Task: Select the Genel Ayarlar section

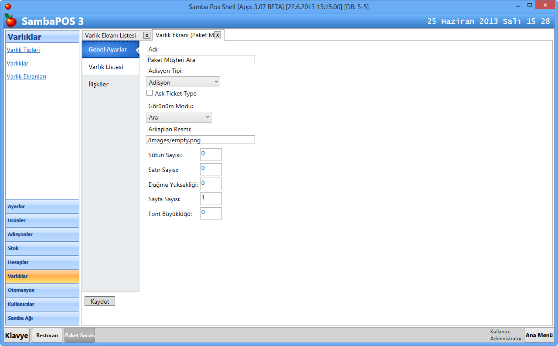Action: [x=108, y=49]
